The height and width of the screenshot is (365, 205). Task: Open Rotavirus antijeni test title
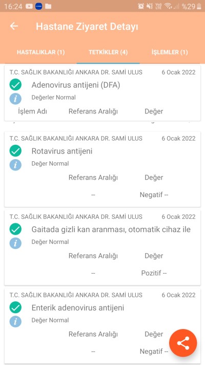click(x=62, y=151)
